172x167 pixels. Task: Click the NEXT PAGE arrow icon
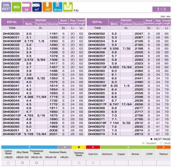(152, 139)
